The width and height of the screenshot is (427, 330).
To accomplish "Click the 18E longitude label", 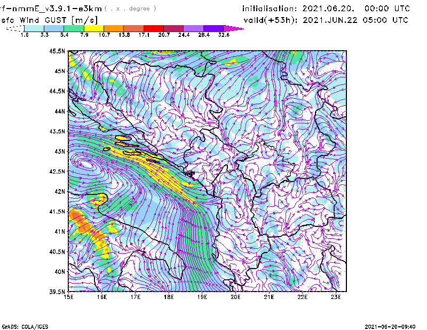I will tap(169, 297).
